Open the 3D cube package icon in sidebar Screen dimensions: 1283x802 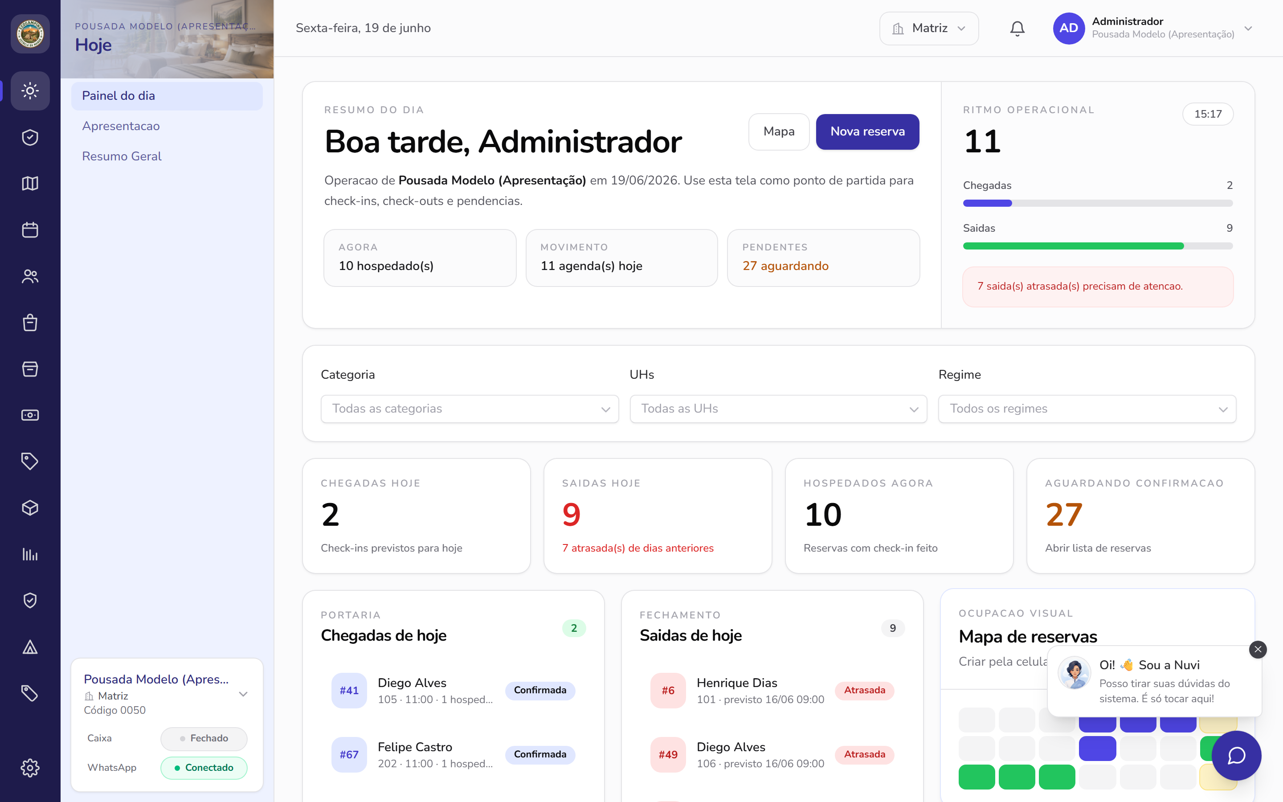[30, 507]
